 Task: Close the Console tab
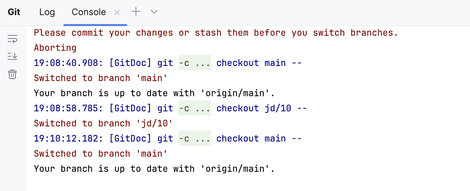pos(117,12)
